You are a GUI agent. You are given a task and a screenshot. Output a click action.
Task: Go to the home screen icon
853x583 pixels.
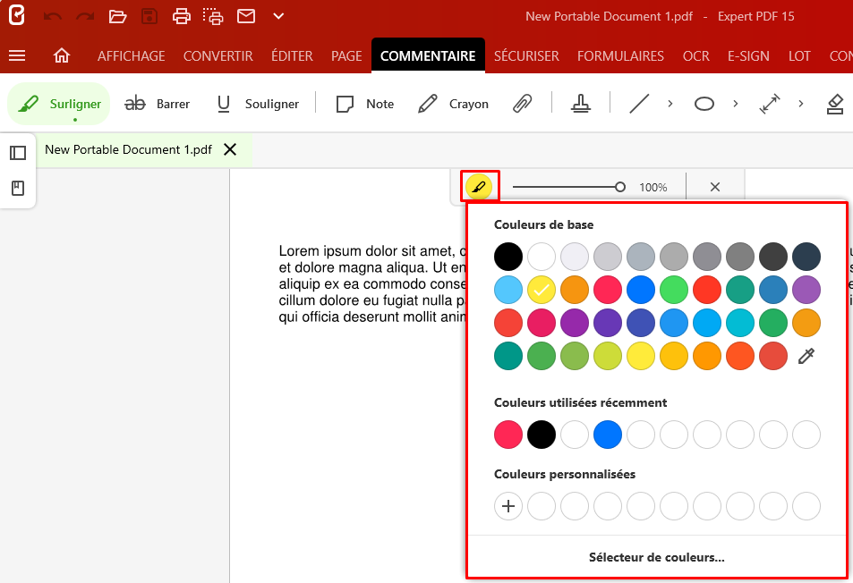pos(62,55)
